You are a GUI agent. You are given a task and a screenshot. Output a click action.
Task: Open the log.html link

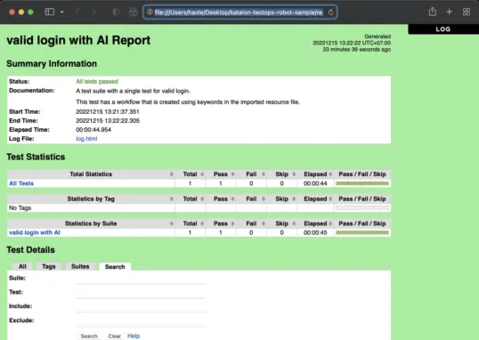[86, 139]
